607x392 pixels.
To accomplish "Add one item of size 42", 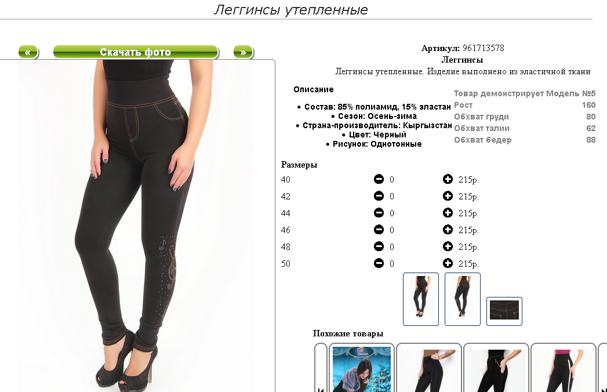I will 448,196.
